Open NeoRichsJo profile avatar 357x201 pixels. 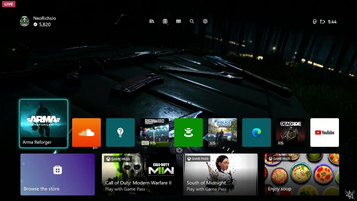[25, 21]
